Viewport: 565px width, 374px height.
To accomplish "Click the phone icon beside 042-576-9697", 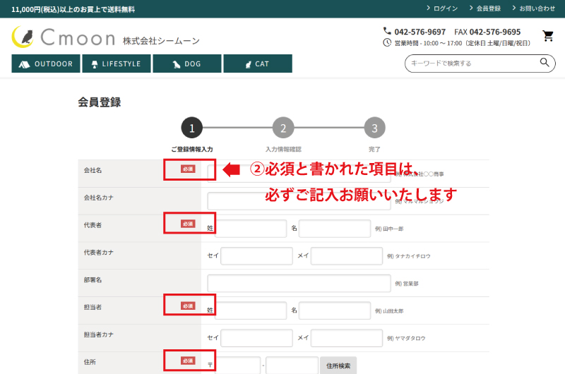I will point(387,31).
